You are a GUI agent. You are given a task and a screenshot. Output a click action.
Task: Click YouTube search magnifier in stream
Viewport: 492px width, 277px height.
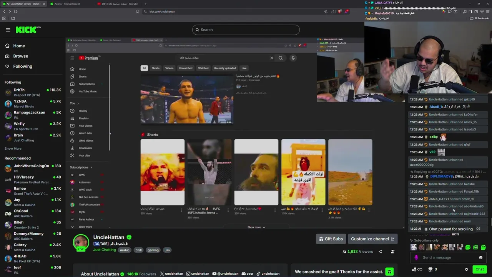point(281,58)
